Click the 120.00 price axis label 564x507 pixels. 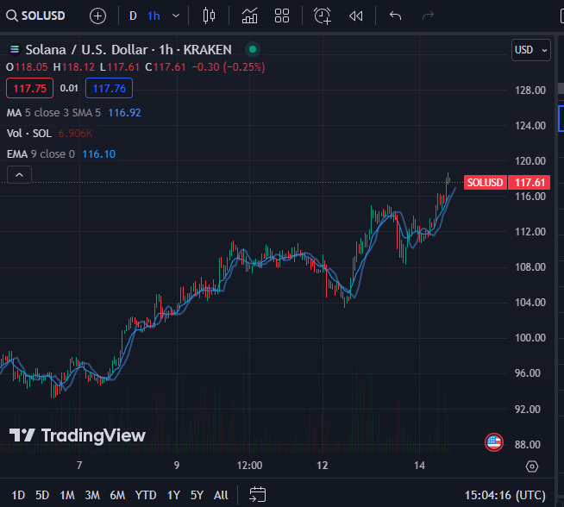pyautogui.click(x=530, y=160)
